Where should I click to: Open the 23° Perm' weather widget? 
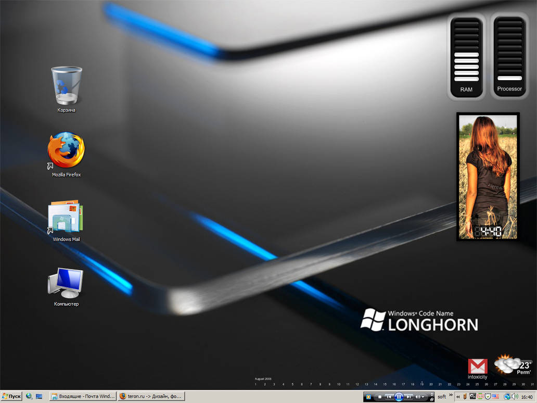513,364
